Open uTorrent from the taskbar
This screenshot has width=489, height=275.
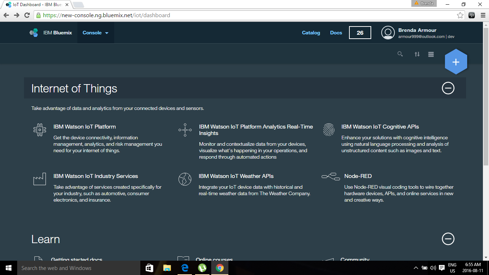coord(202,268)
